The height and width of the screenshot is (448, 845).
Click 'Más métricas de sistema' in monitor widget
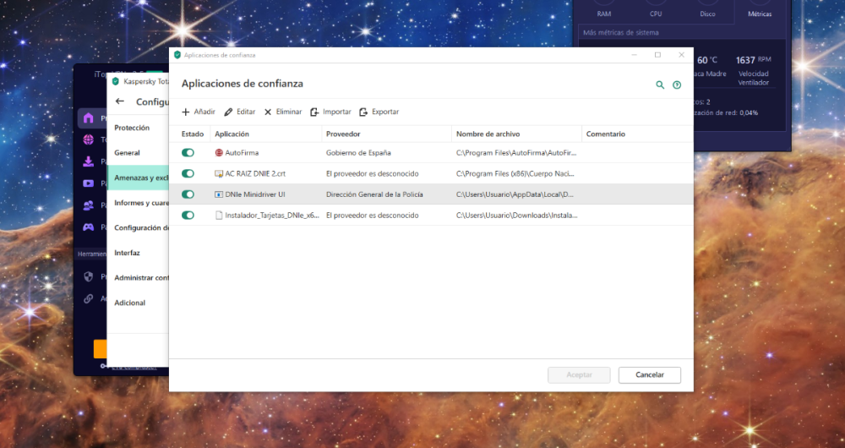tap(621, 32)
